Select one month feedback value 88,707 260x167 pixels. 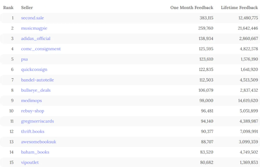click(207, 142)
